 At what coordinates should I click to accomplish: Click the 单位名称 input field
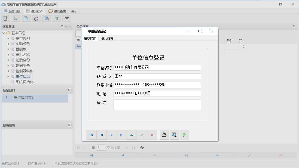tap(157, 67)
